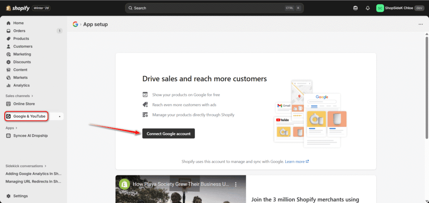Viewport: 429px width, 203px height.
Task: Focus the top Search field
Action: point(214,8)
